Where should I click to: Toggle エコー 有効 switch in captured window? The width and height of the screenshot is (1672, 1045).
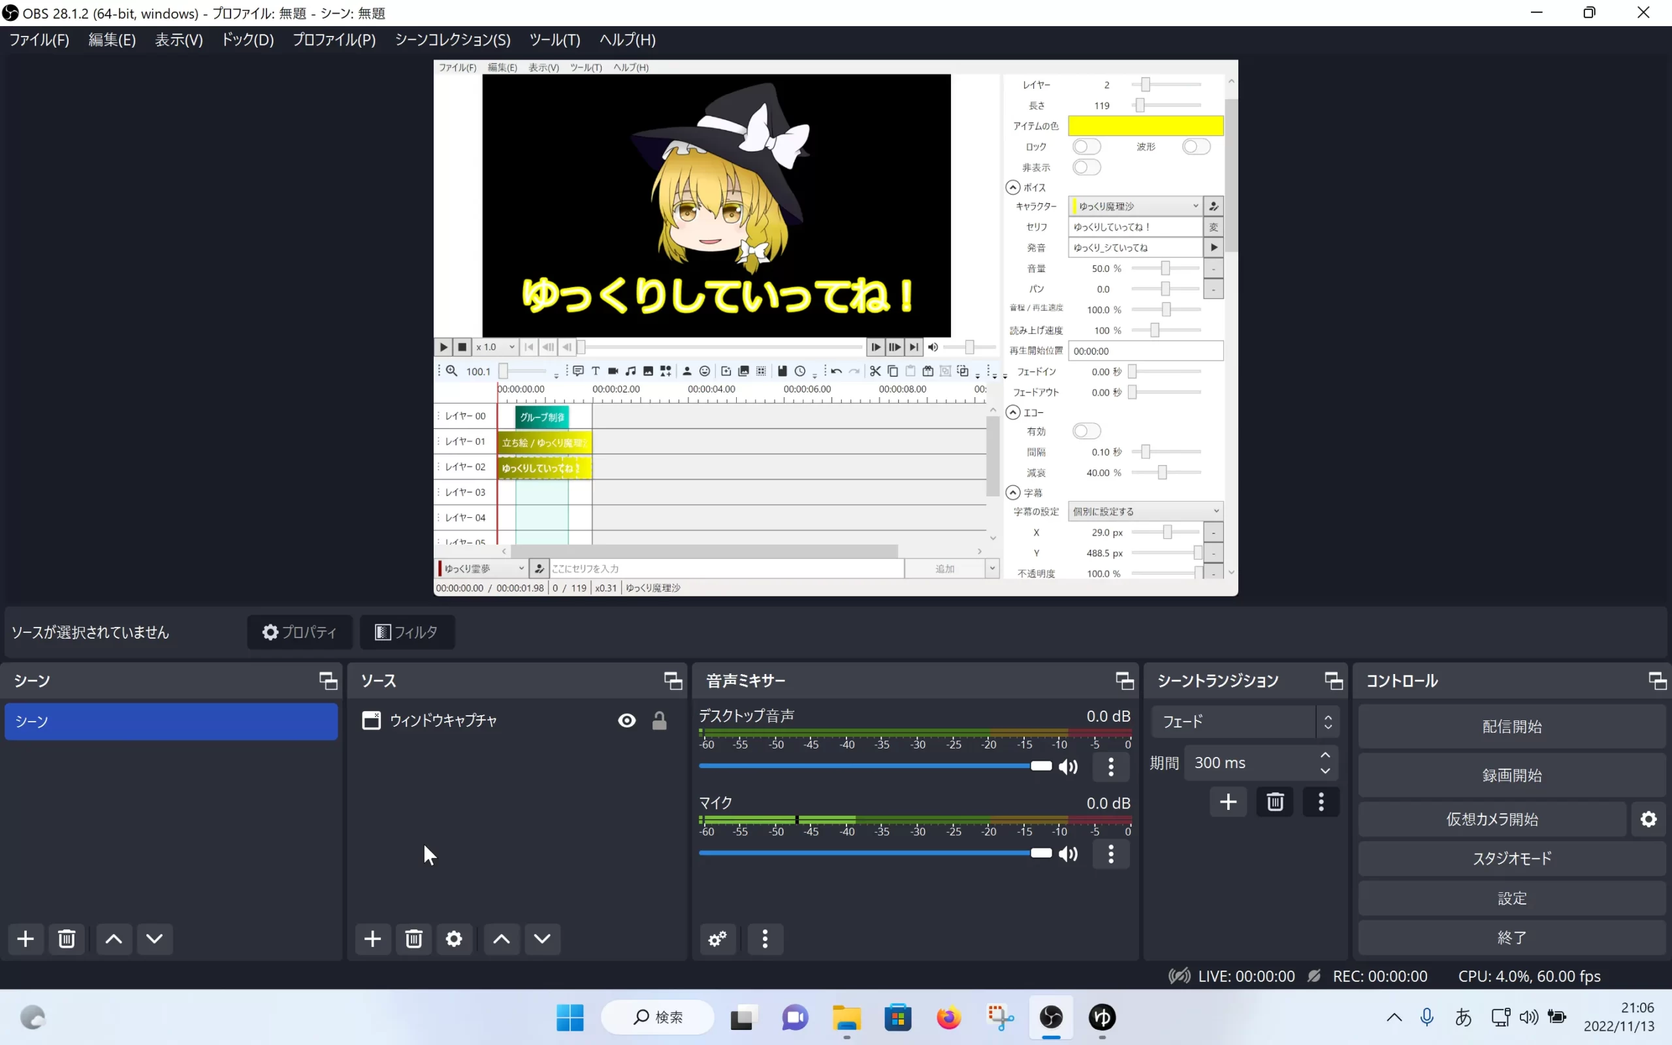click(x=1086, y=431)
